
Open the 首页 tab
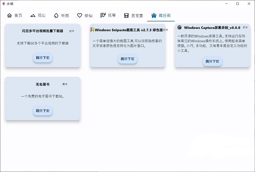[x=14, y=15]
